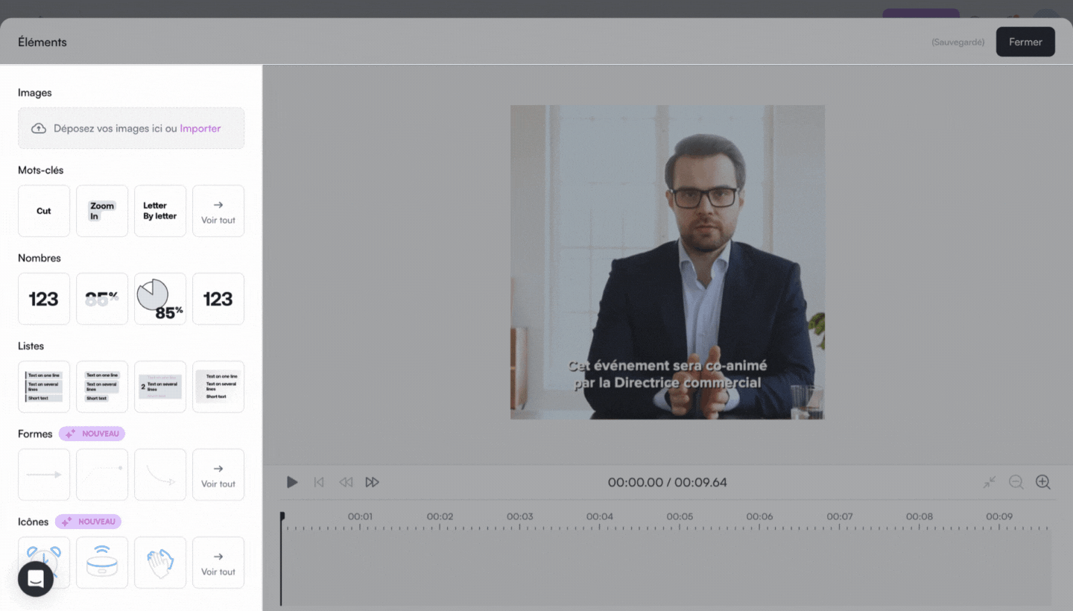Click the Fermer button
Viewport: 1073px width, 611px height.
[1025, 42]
